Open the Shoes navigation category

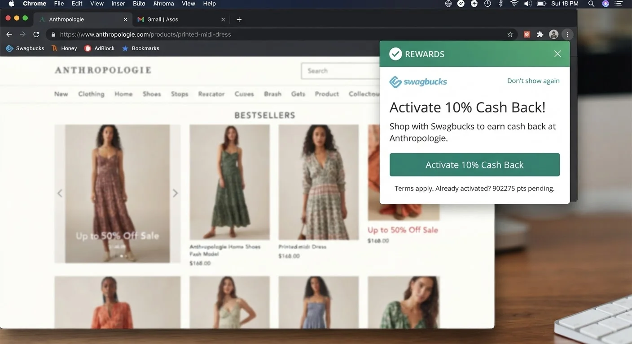[x=152, y=94]
